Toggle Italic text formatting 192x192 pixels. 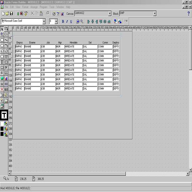click(x=67, y=22)
